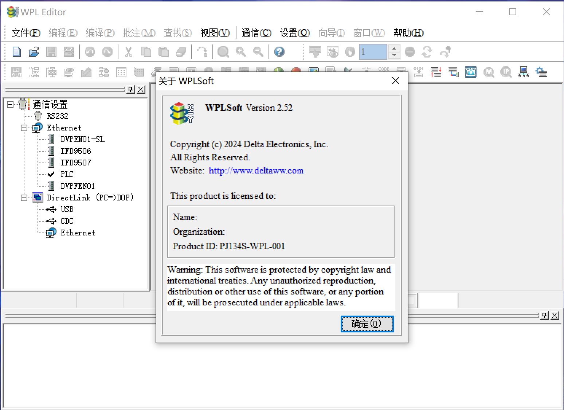Collapse the Ethernet tree branch
Image resolution: width=564 pixels, height=410 pixels.
coord(24,128)
